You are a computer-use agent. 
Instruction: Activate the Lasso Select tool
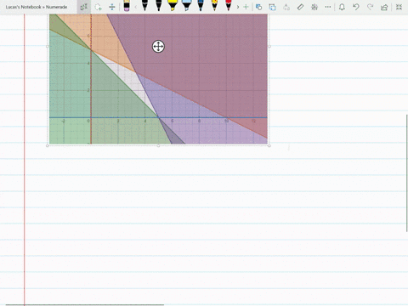pos(98,7)
